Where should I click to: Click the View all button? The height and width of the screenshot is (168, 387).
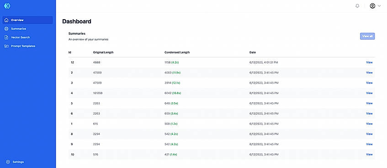[367, 36]
